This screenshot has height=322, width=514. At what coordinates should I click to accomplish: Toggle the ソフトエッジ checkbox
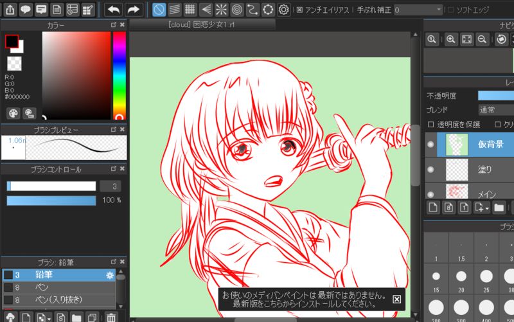click(451, 10)
